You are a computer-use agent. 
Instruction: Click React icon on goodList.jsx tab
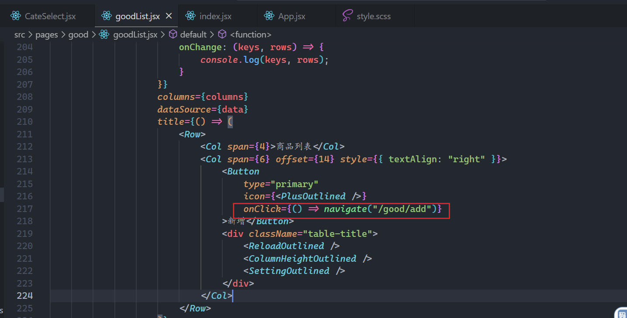coord(106,16)
